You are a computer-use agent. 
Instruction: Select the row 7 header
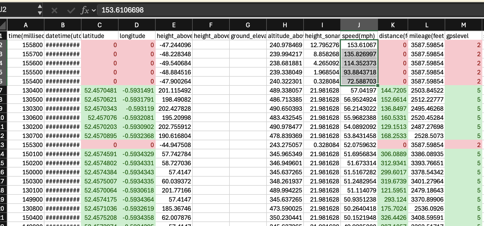pyautogui.click(x=2, y=91)
